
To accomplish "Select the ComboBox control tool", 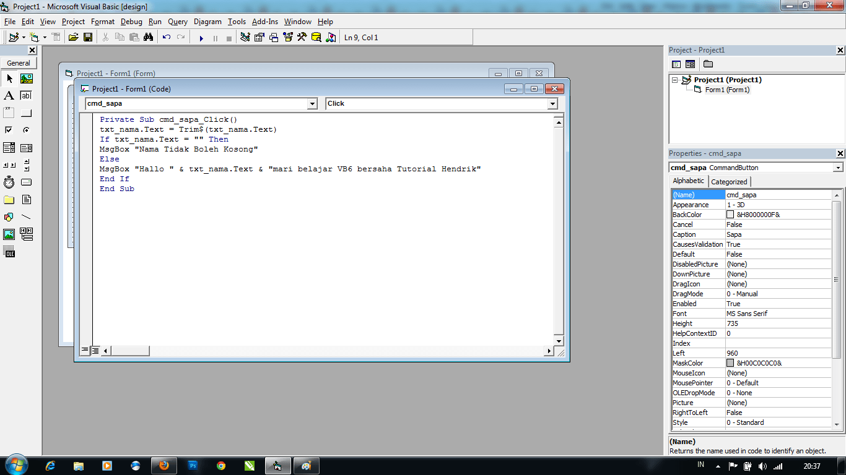I will pyautogui.click(x=9, y=148).
